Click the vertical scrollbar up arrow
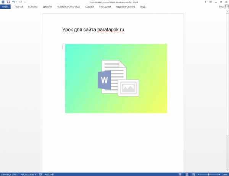The width and height of the screenshot is (229, 176). pos(227,12)
